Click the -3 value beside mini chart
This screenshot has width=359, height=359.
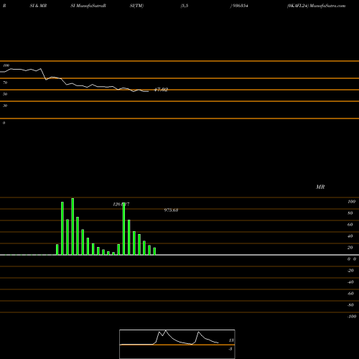coord(230,349)
